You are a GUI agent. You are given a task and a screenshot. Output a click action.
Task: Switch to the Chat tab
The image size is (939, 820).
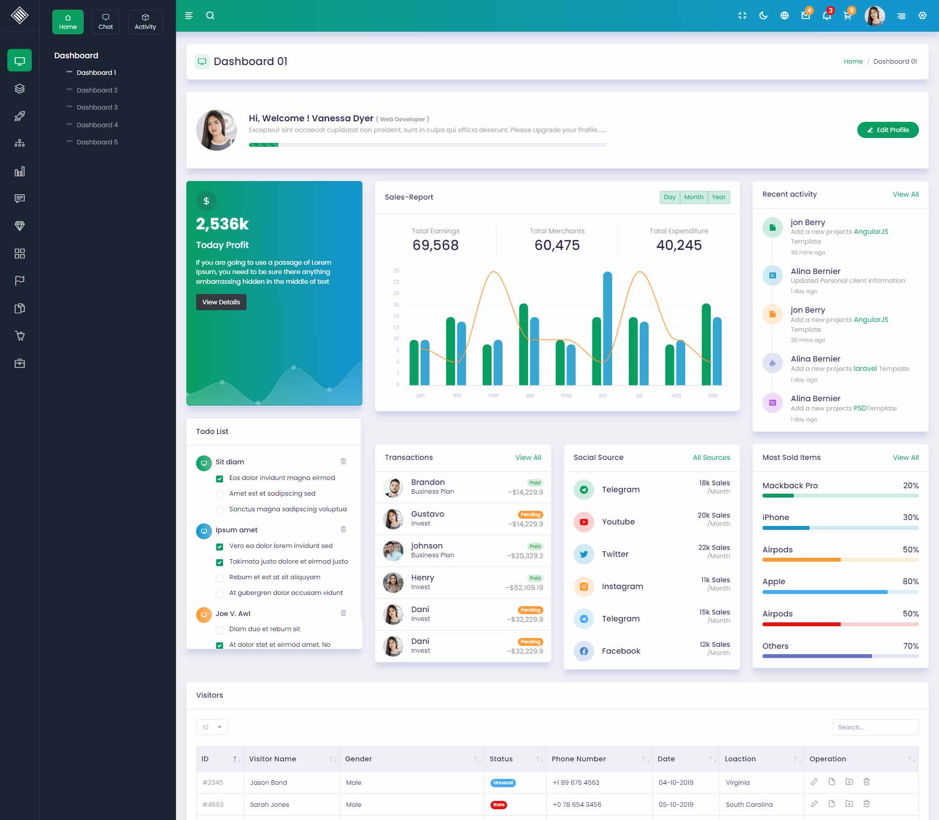[x=106, y=22]
